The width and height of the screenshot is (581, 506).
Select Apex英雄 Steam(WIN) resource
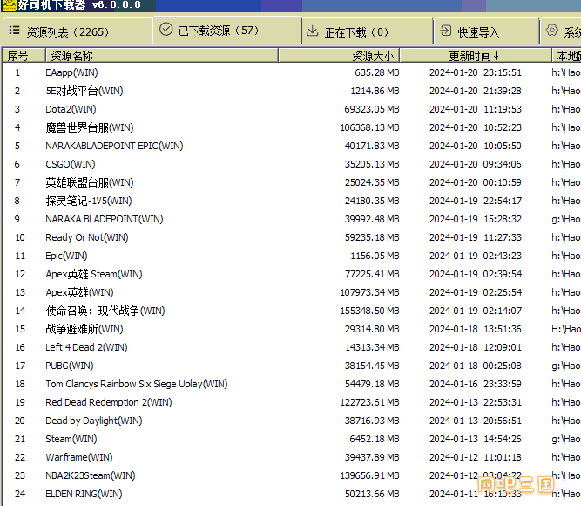tap(291, 274)
